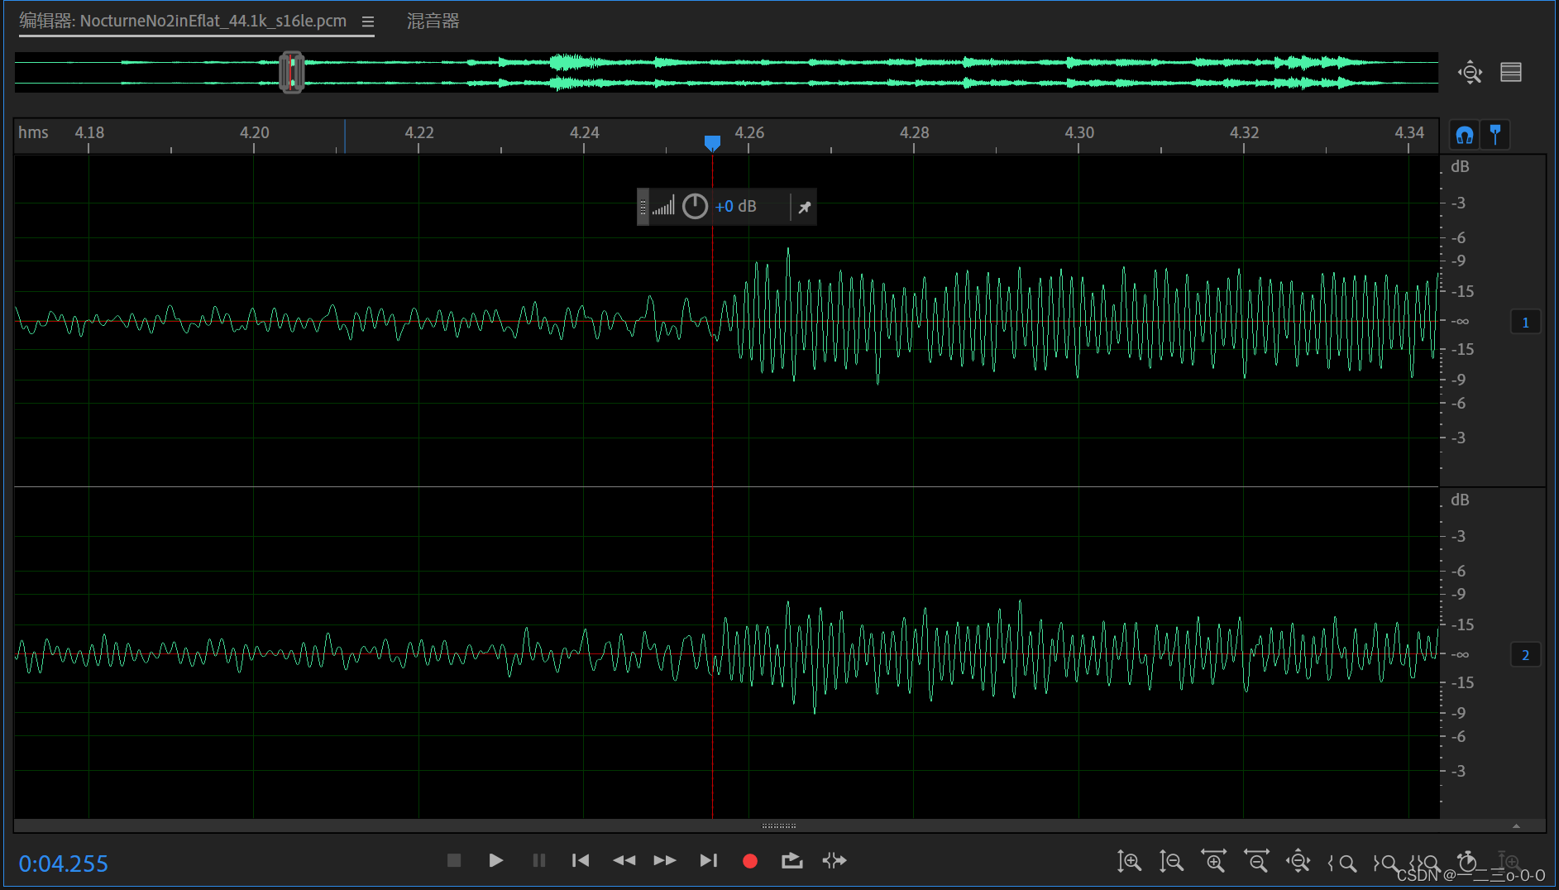Screen dimensions: 1559x890
Task: Open the editor panel menu icon
Action: coord(368,22)
